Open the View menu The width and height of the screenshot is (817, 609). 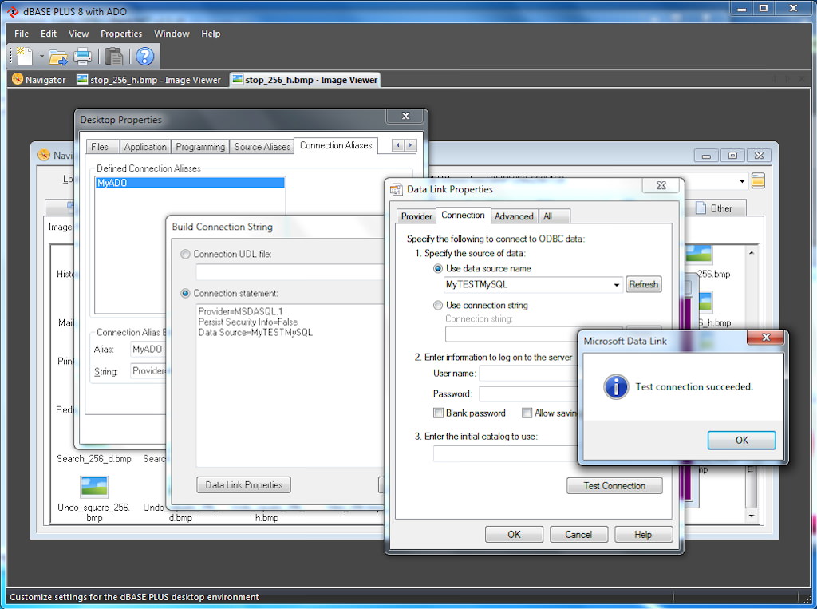coord(79,34)
